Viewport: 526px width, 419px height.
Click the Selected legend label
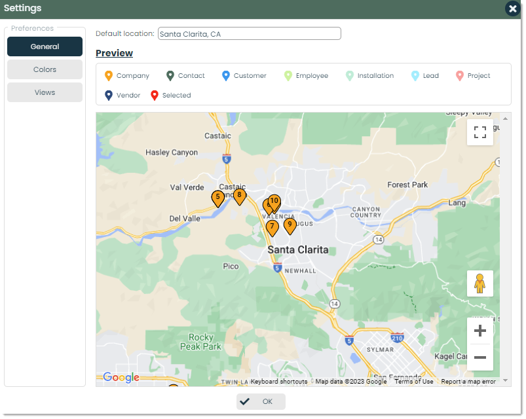[176, 95]
